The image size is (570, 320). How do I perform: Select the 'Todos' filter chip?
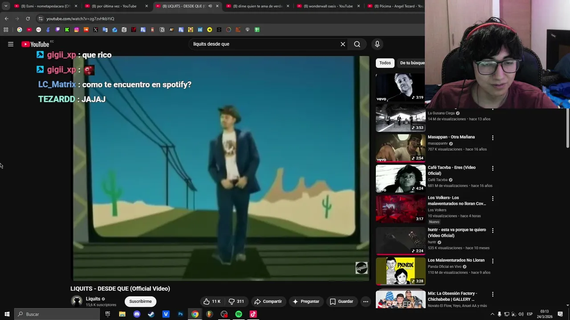point(385,63)
